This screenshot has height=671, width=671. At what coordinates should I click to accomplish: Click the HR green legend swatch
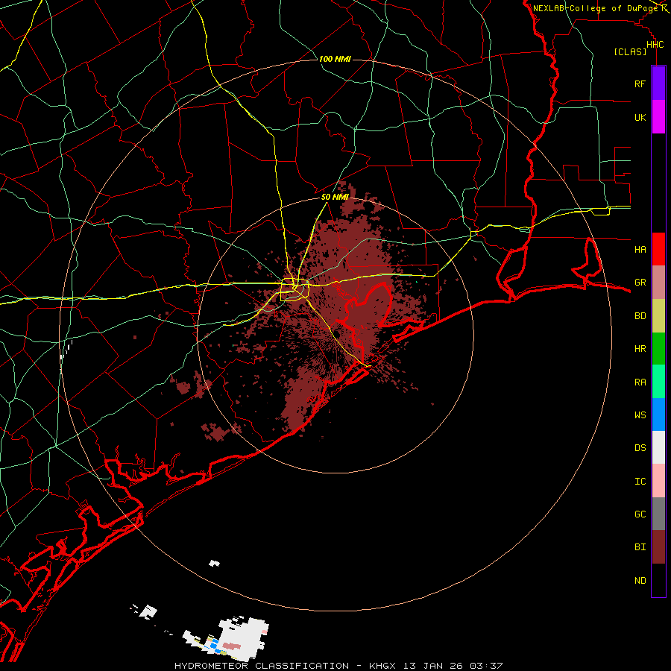tap(658, 349)
